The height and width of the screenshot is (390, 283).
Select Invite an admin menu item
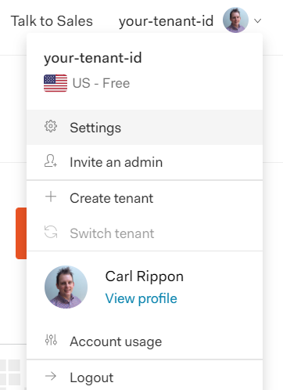click(x=145, y=162)
